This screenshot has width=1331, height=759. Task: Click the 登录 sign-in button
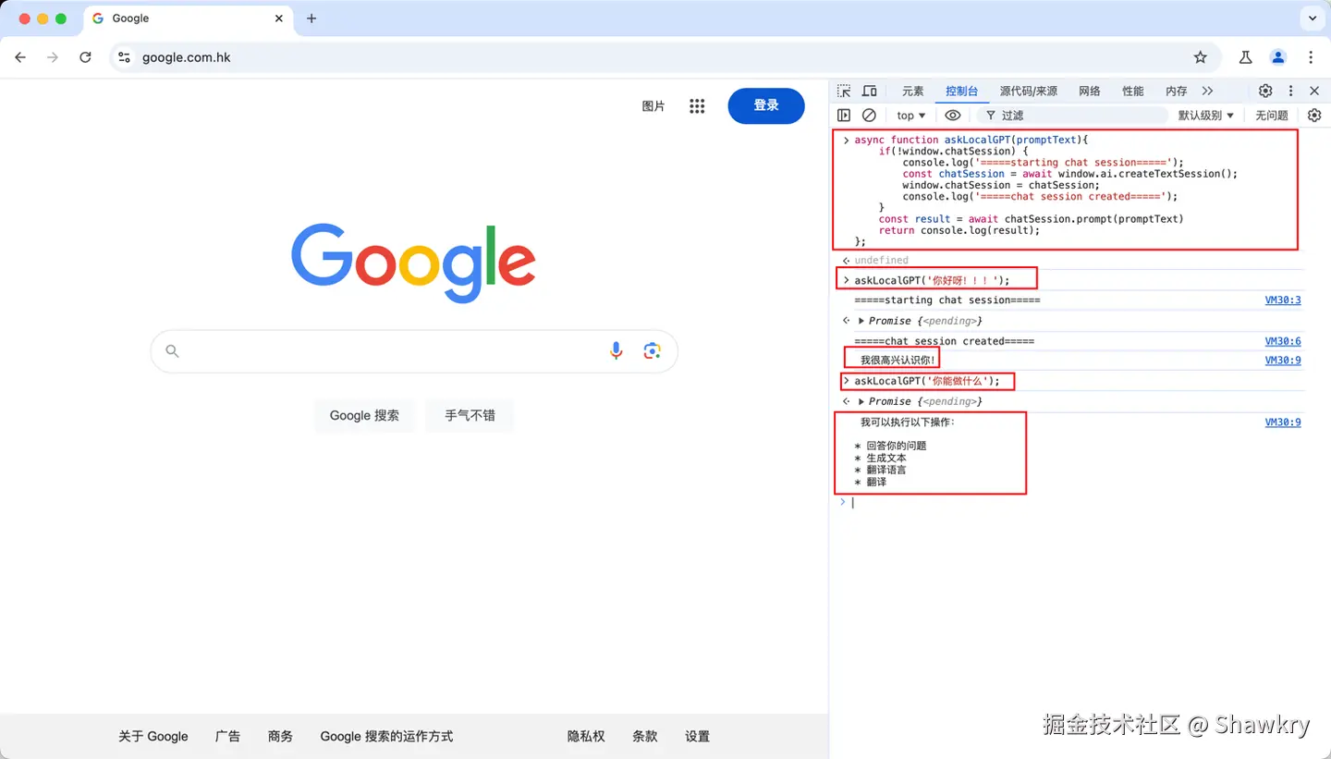pos(766,106)
